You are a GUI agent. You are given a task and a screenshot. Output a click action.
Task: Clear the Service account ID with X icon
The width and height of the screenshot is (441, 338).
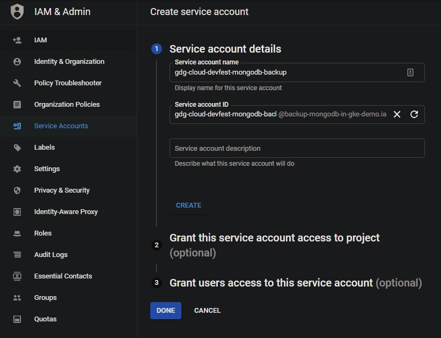[397, 114]
